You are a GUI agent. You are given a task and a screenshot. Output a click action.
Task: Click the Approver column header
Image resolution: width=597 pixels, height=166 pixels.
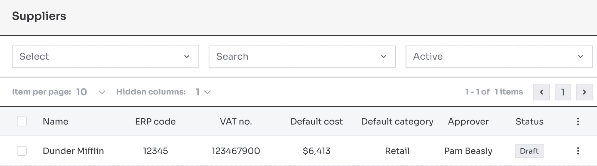click(x=468, y=121)
